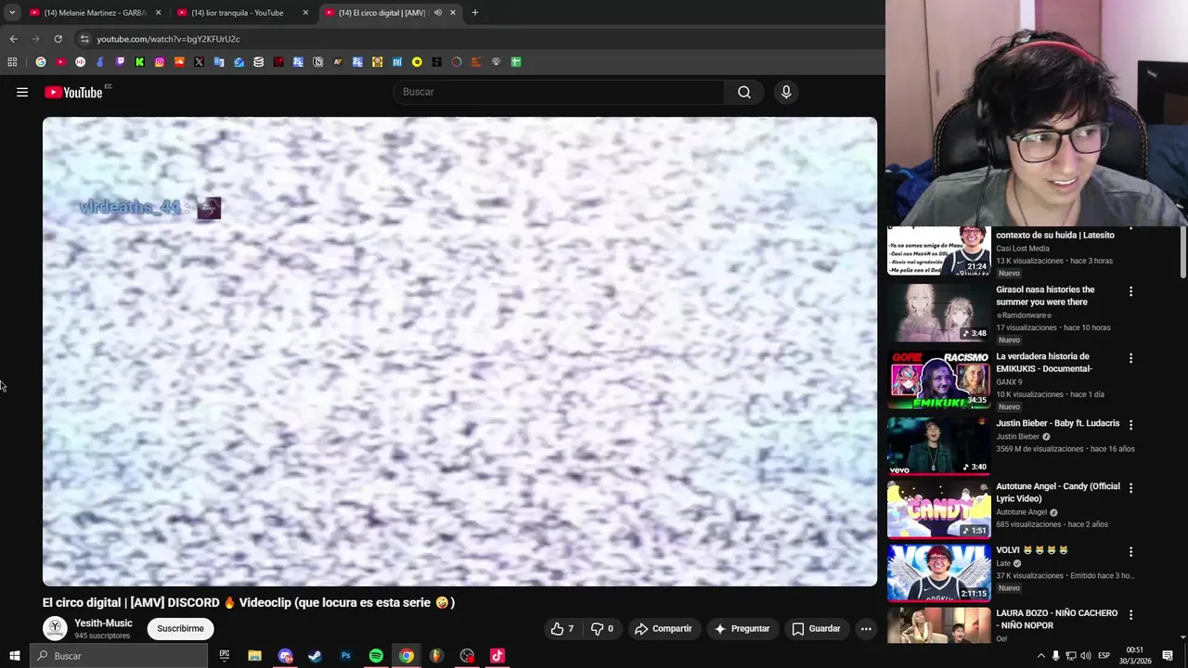
Task: Open a new browser tab
Action: 475,13
